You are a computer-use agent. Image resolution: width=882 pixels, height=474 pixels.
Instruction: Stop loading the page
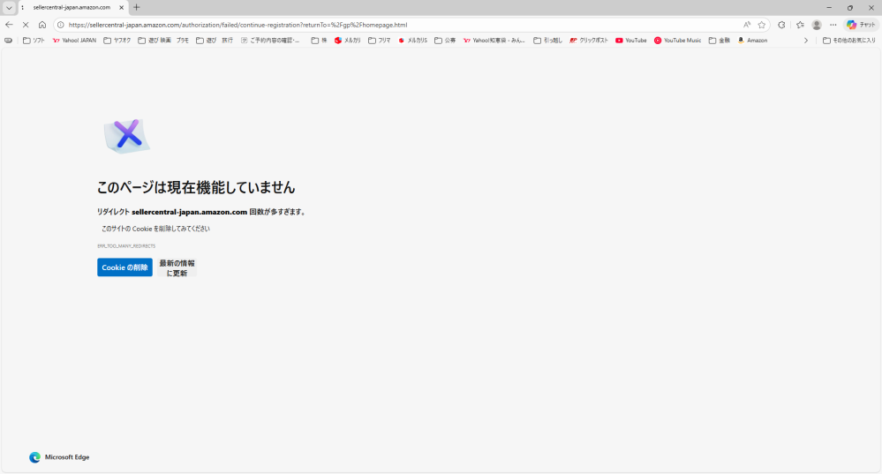(26, 25)
